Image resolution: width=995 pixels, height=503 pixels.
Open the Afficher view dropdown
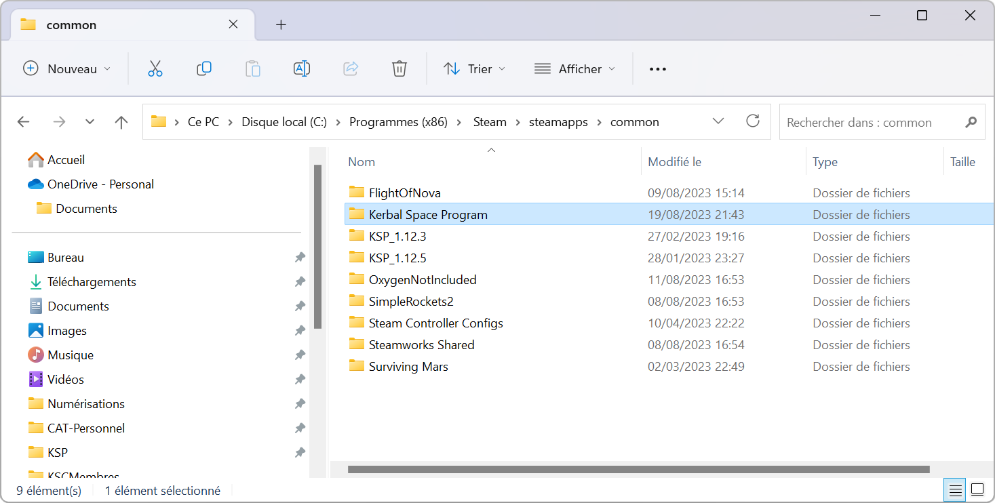coord(575,68)
